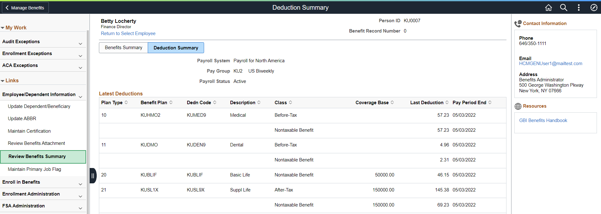Screen dimensions: 601x214
Task: Click the 4.96 last deduction value
Action: pyautogui.click(x=444, y=145)
